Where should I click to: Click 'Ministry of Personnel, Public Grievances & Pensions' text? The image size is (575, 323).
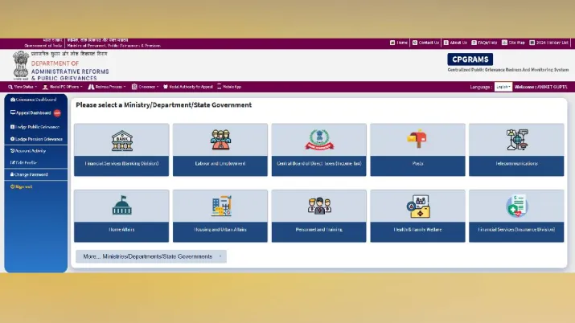[x=113, y=46]
